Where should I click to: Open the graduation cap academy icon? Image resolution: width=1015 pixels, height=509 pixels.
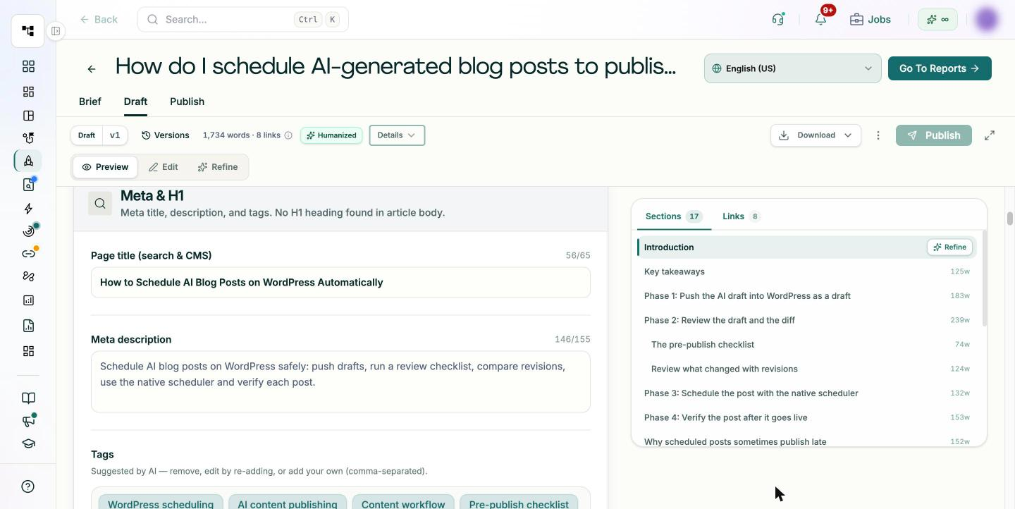click(28, 444)
